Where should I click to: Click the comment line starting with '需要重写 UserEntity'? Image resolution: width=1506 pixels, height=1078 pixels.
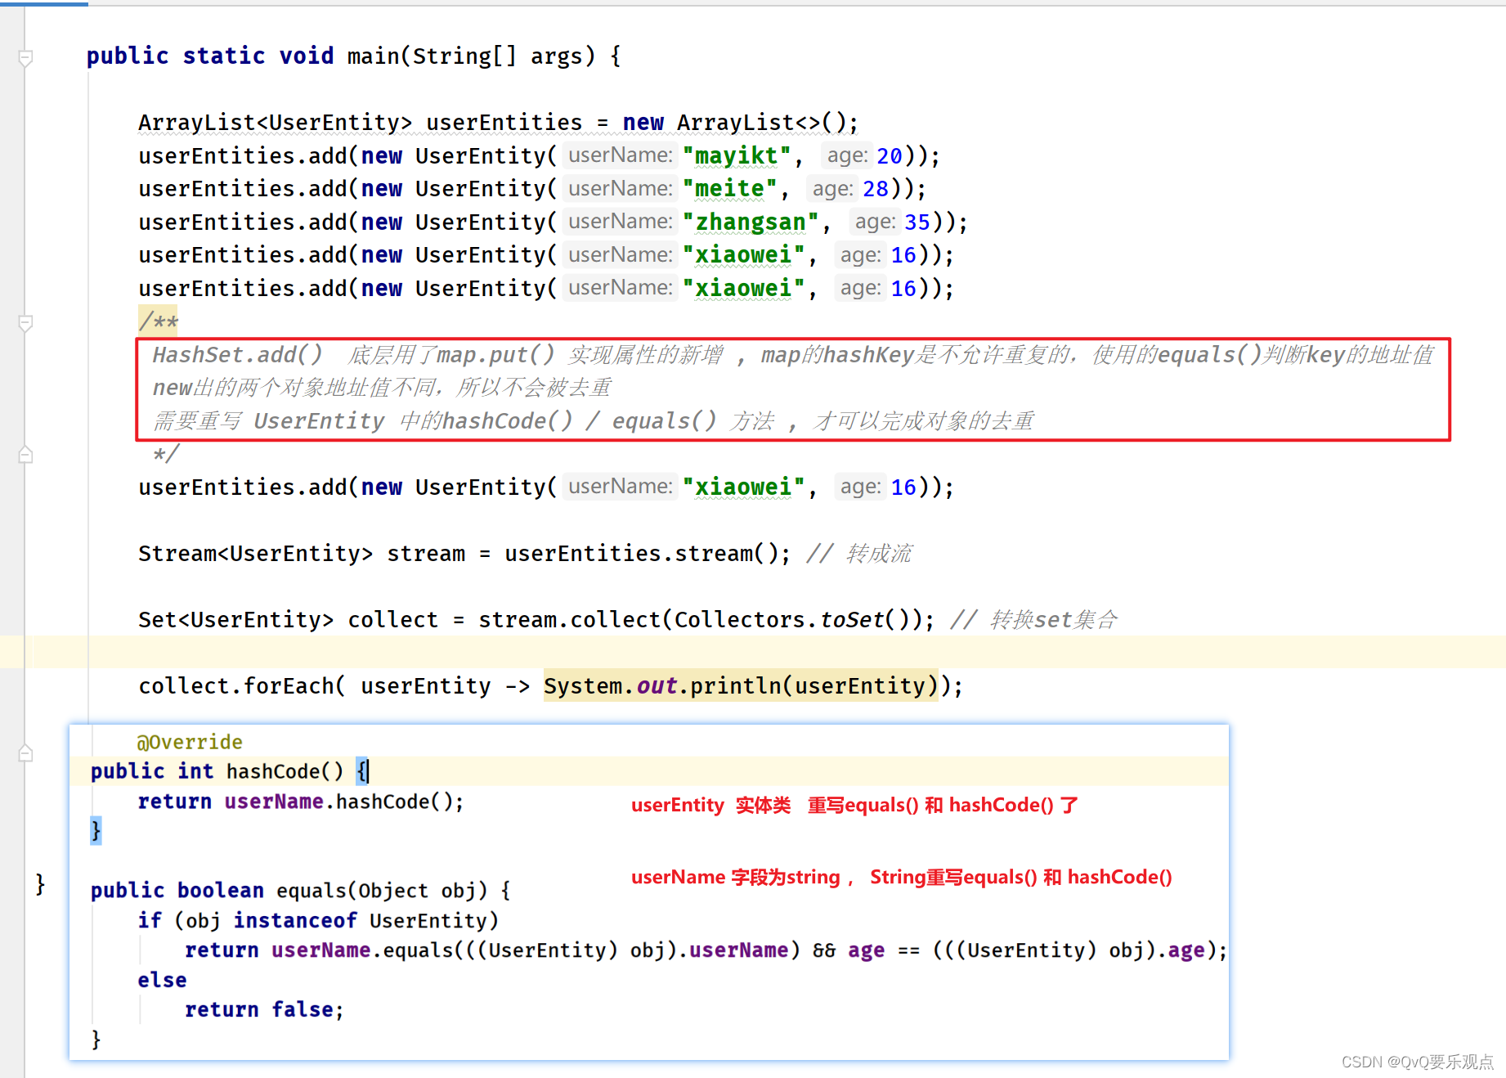[x=594, y=421]
